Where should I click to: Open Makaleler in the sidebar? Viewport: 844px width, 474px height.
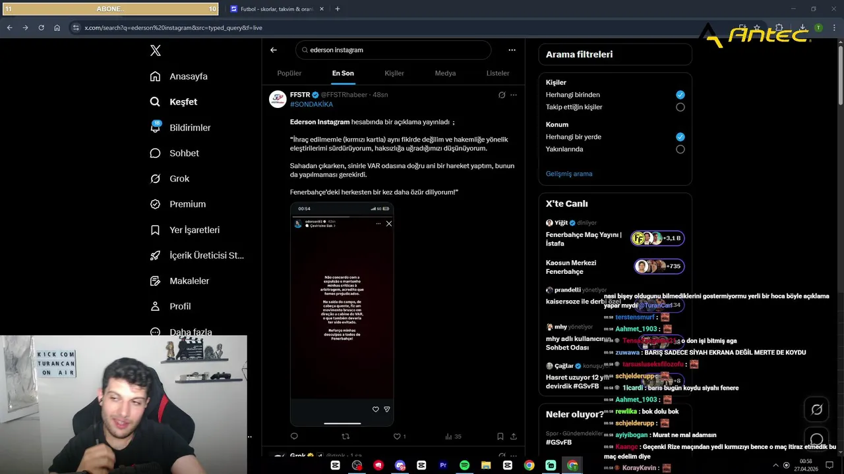pos(179,280)
